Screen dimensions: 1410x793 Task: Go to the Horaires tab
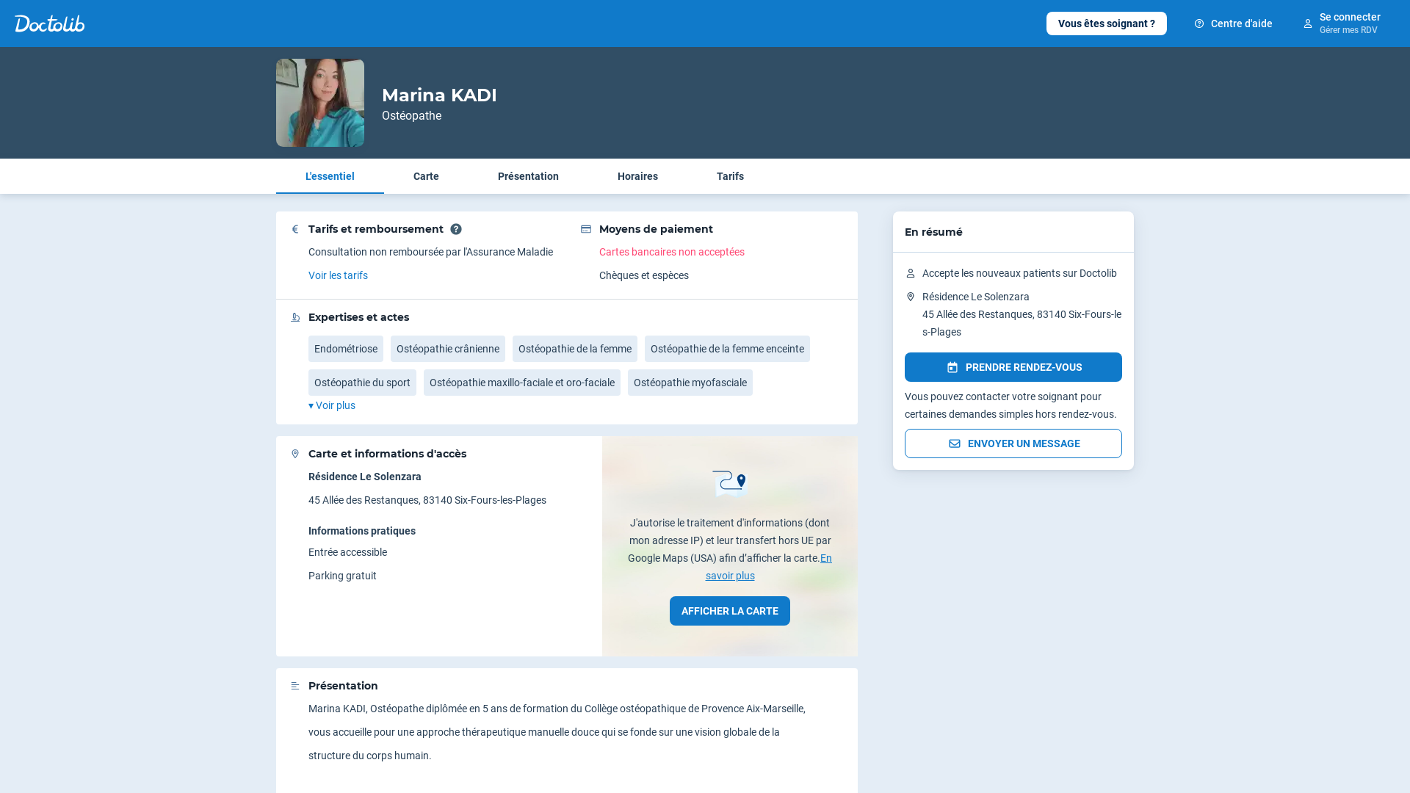click(x=637, y=176)
